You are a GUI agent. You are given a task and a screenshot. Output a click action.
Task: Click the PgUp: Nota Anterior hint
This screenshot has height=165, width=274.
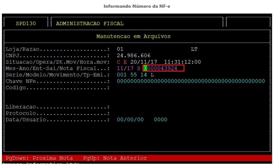coord(115,158)
